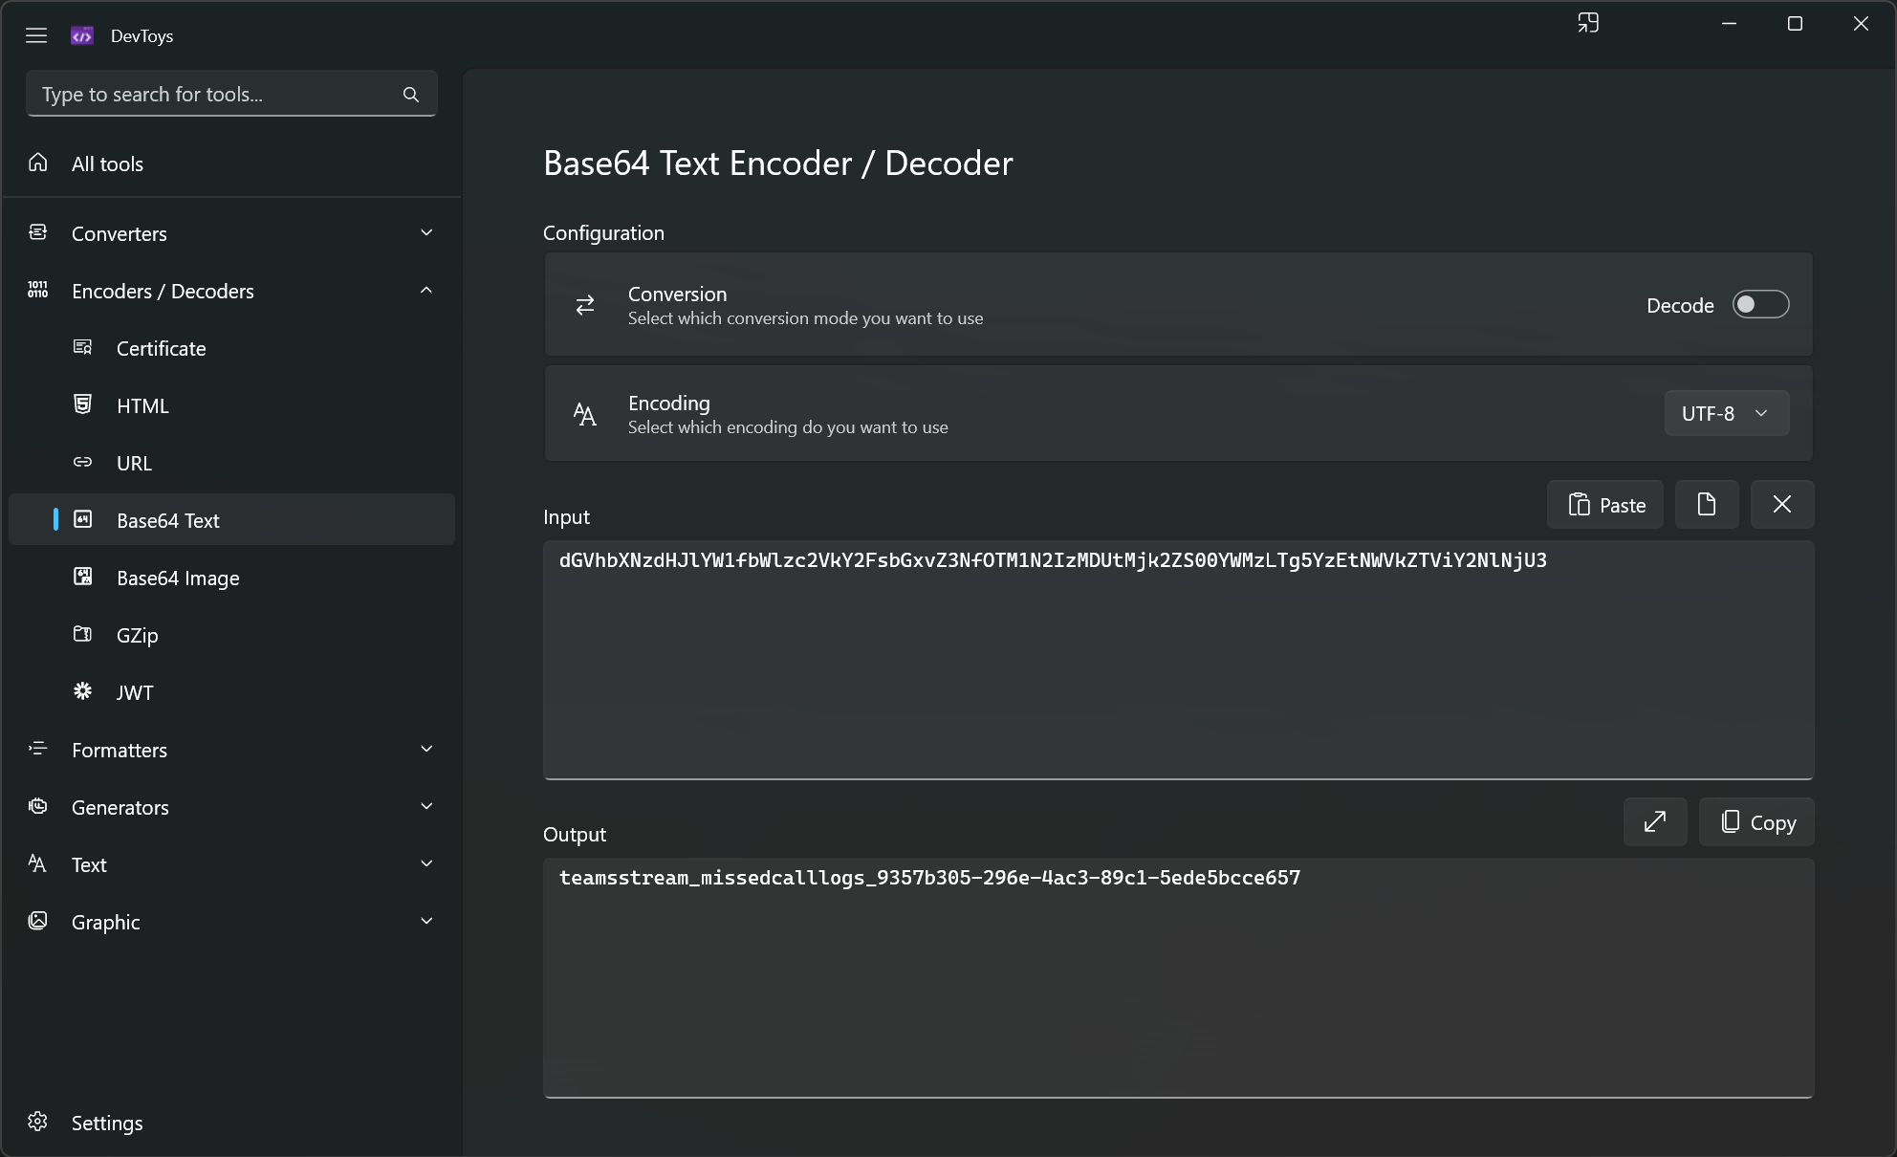
Task: Click the DevToys title text
Action: [x=142, y=36]
